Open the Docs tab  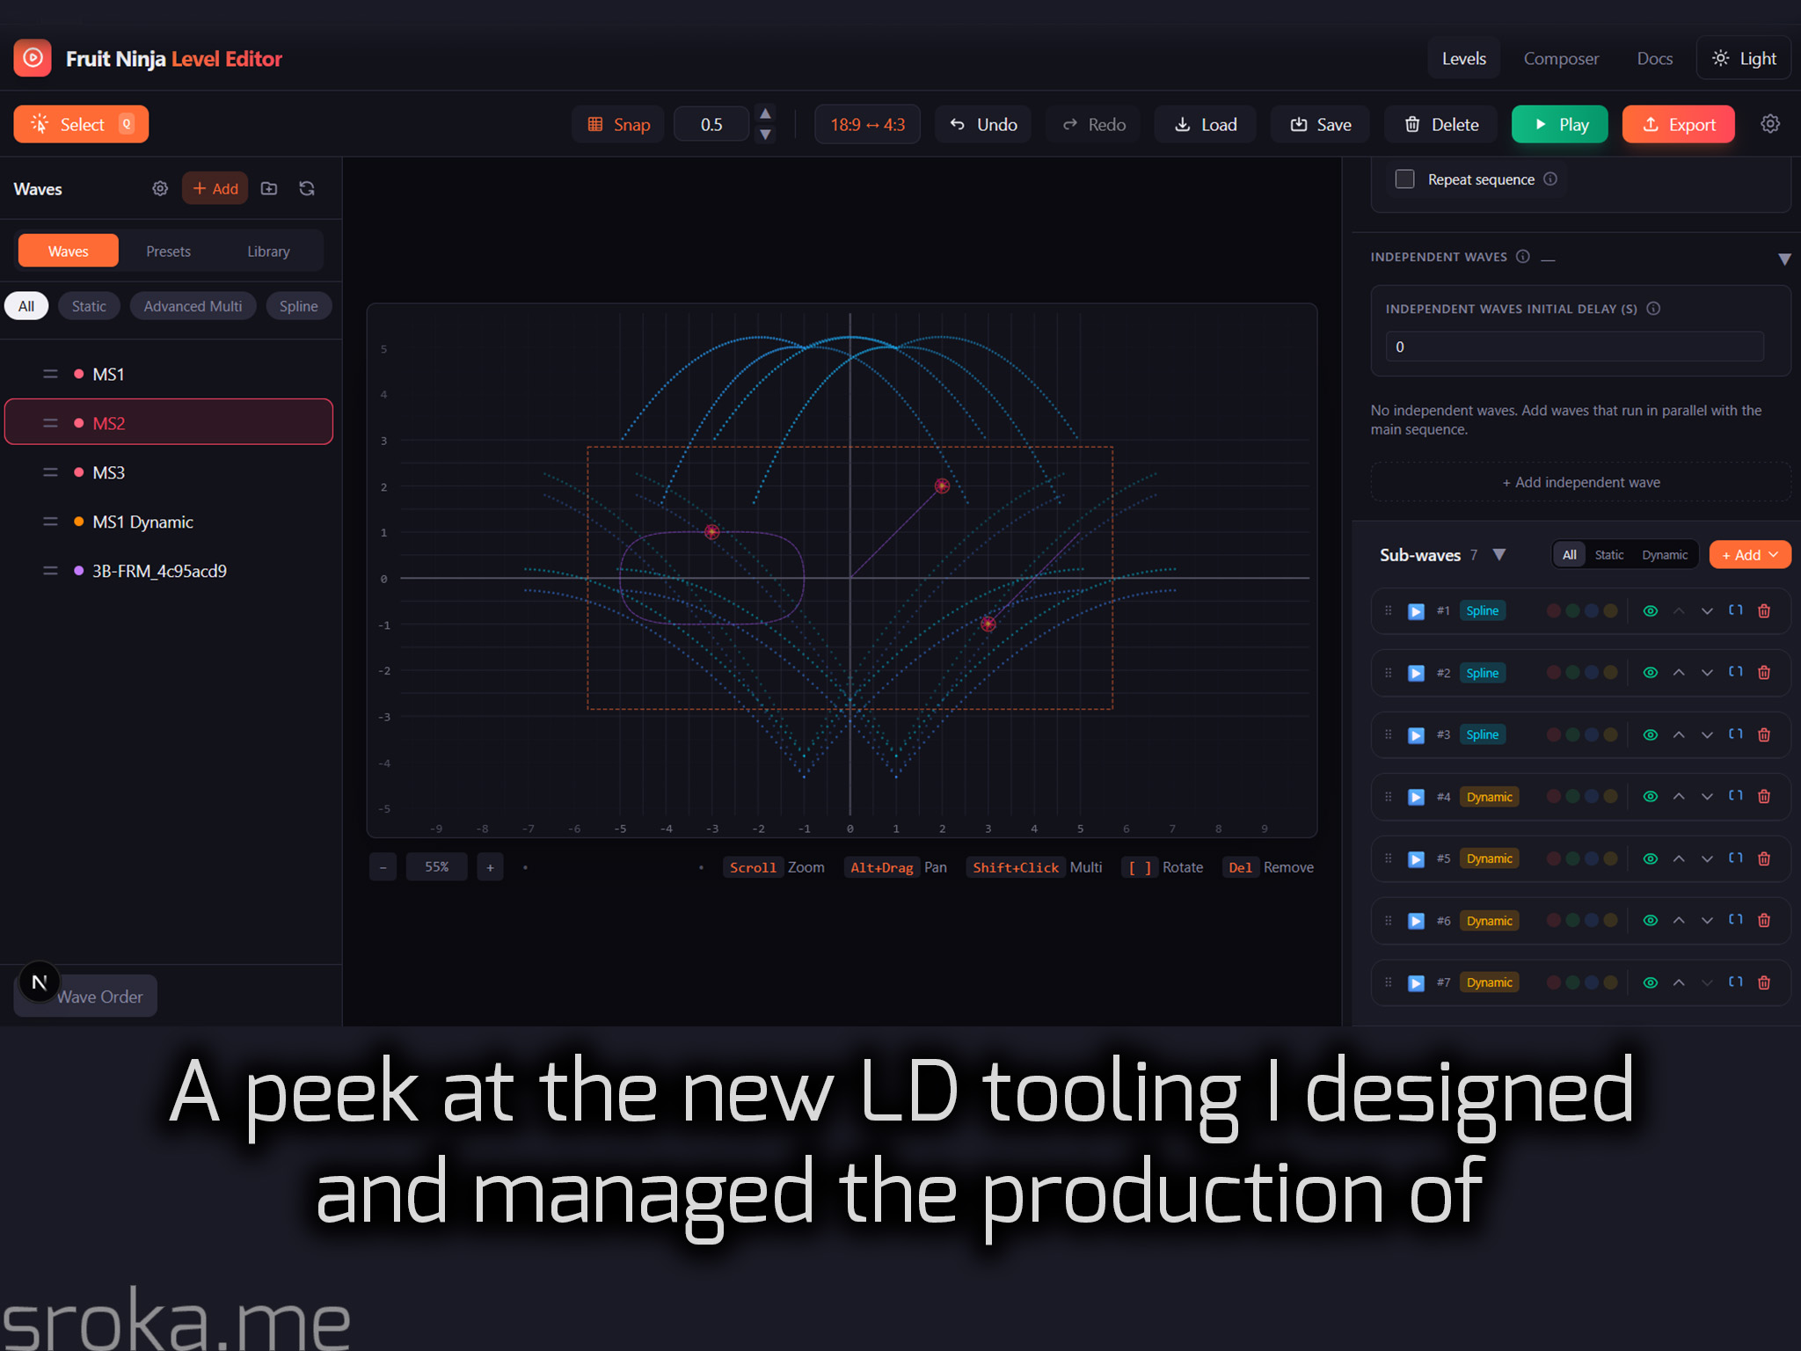[x=1654, y=59]
